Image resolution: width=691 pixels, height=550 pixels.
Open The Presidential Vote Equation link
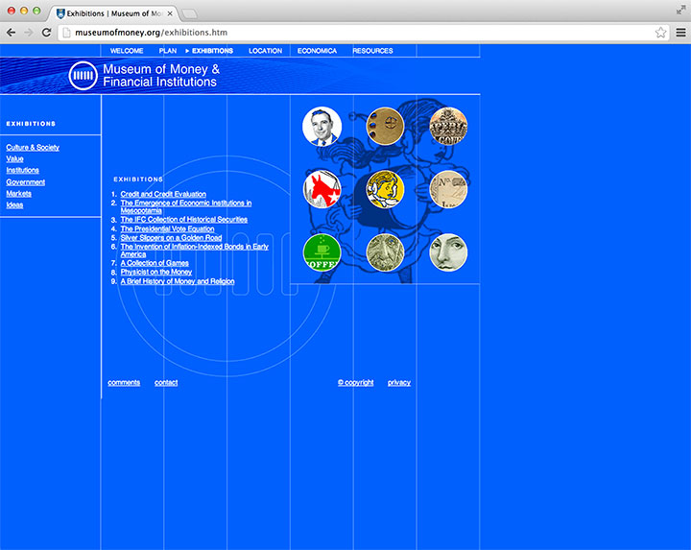pyautogui.click(x=167, y=228)
